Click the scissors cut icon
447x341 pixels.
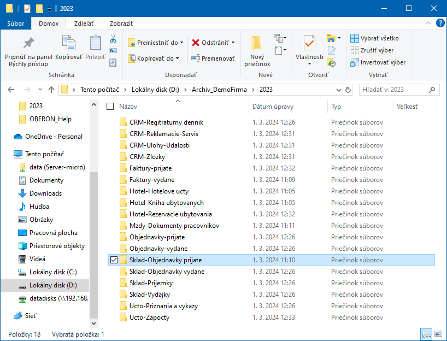click(x=113, y=39)
